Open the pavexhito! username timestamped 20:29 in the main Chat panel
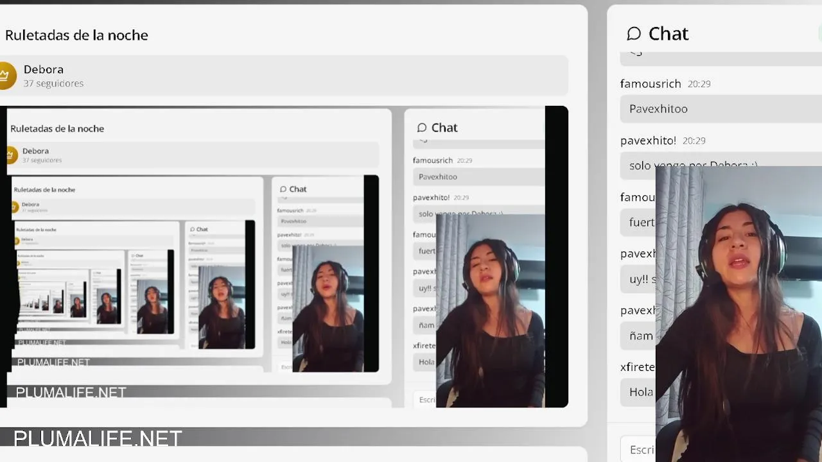 pos(648,141)
